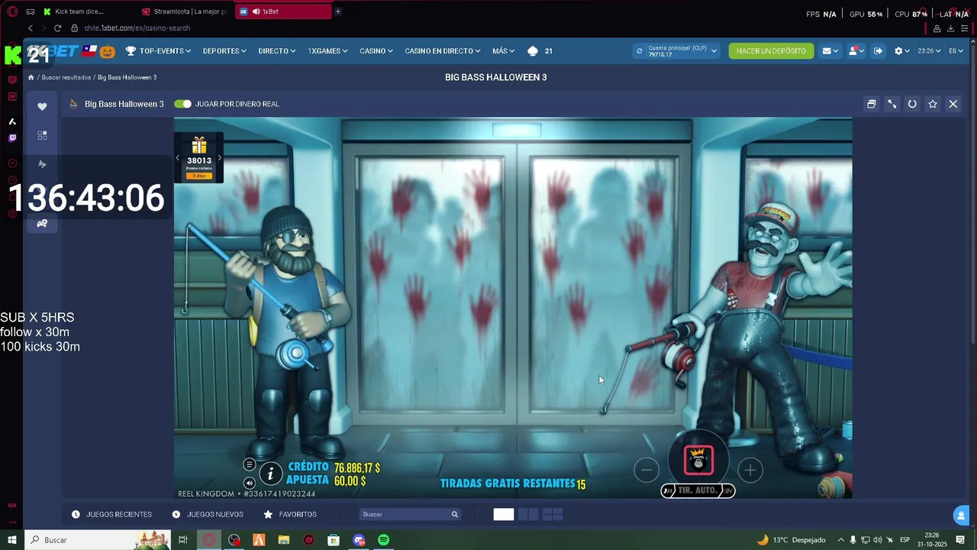
Task: Open ES language selector
Action: [956, 51]
